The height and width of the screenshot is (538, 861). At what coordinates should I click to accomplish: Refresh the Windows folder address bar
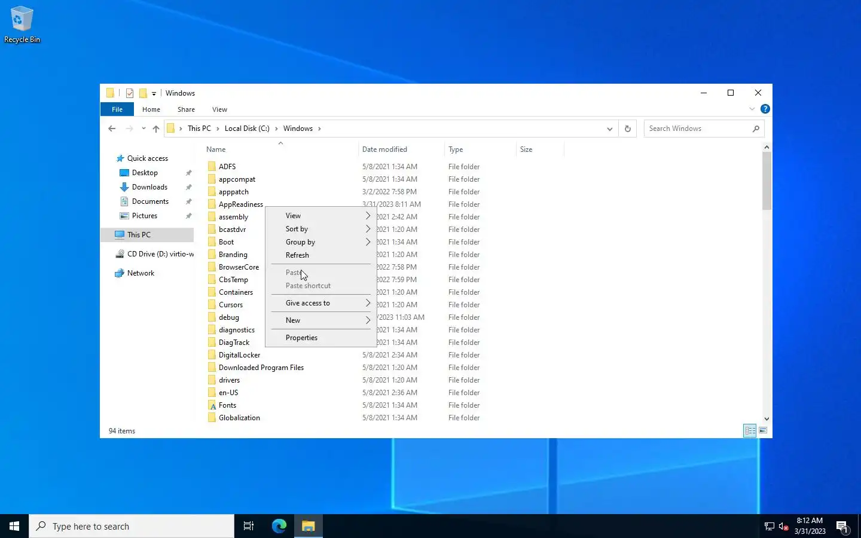(627, 129)
